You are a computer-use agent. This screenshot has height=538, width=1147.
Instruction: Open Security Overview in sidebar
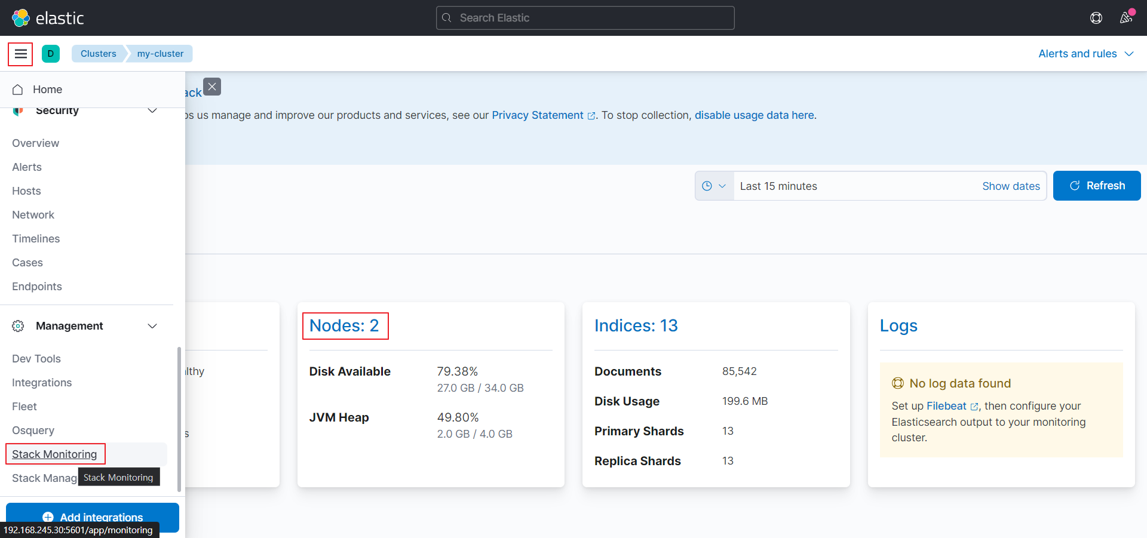[x=36, y=143]
